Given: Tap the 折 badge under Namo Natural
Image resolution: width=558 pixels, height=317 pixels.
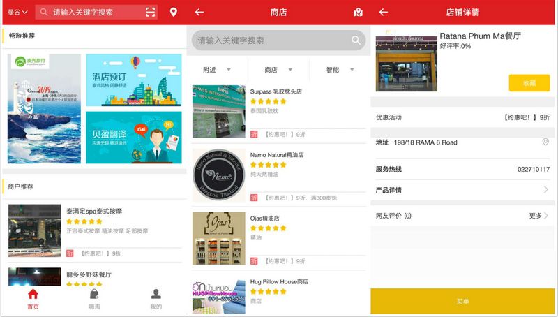Looking at the screenshot, I should (254, 198).
